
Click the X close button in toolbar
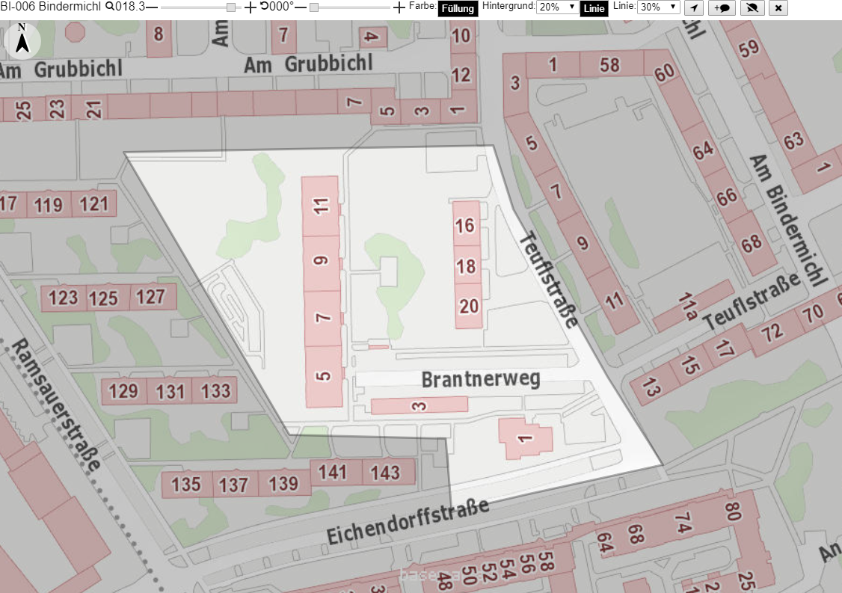778,7
